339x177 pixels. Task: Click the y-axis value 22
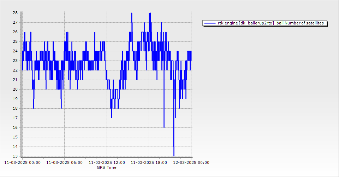pos(15,70)
